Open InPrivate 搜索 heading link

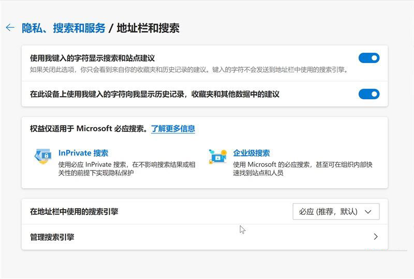click(x=83, y=153)
